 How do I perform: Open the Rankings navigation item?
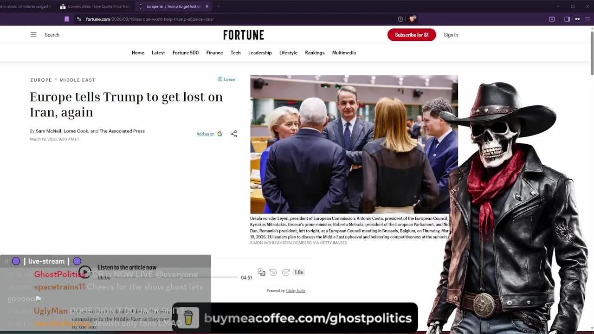(x=315, y=53)
